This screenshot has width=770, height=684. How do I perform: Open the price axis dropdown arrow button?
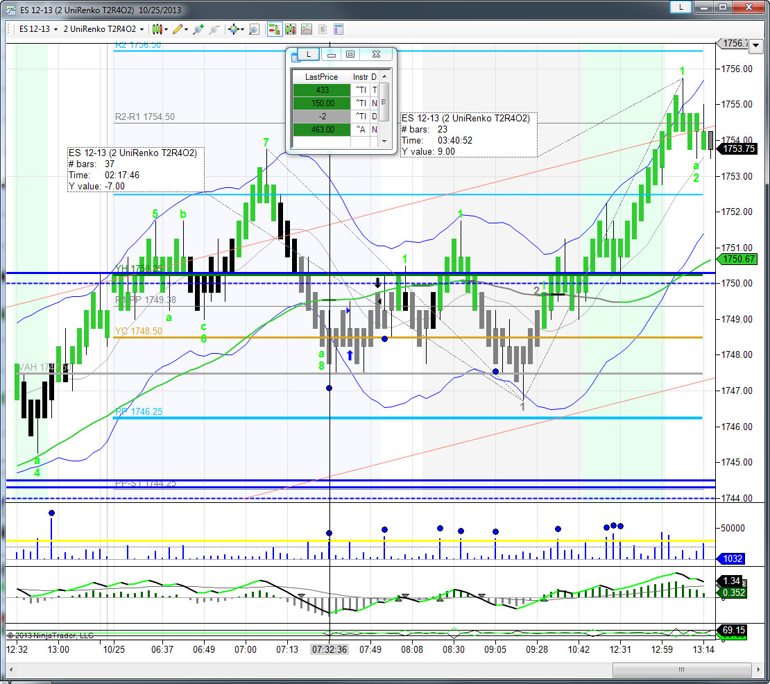755,45
